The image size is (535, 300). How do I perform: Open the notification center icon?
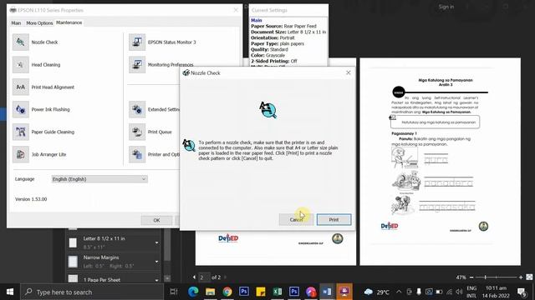point(522,292)
